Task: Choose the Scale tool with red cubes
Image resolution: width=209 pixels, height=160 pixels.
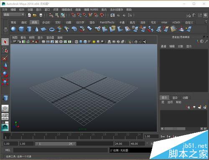Action: pyautogui.click(x=5, y=82)
